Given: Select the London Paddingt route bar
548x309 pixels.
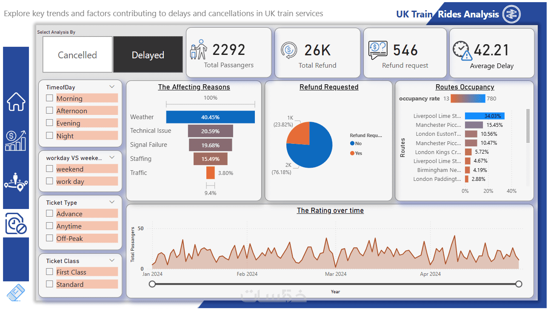Looking at the screenshot, I should point(466,179).
